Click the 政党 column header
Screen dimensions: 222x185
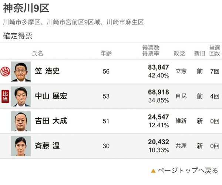[x=179, y=54]
